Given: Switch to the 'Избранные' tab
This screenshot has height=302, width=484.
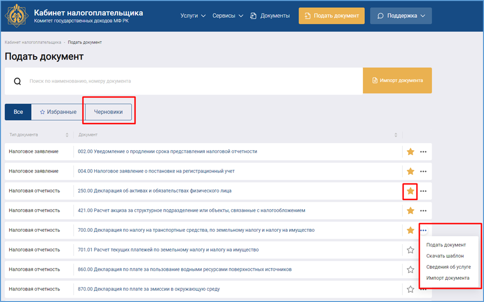Looking at the screenshot, I should [58, 112].
